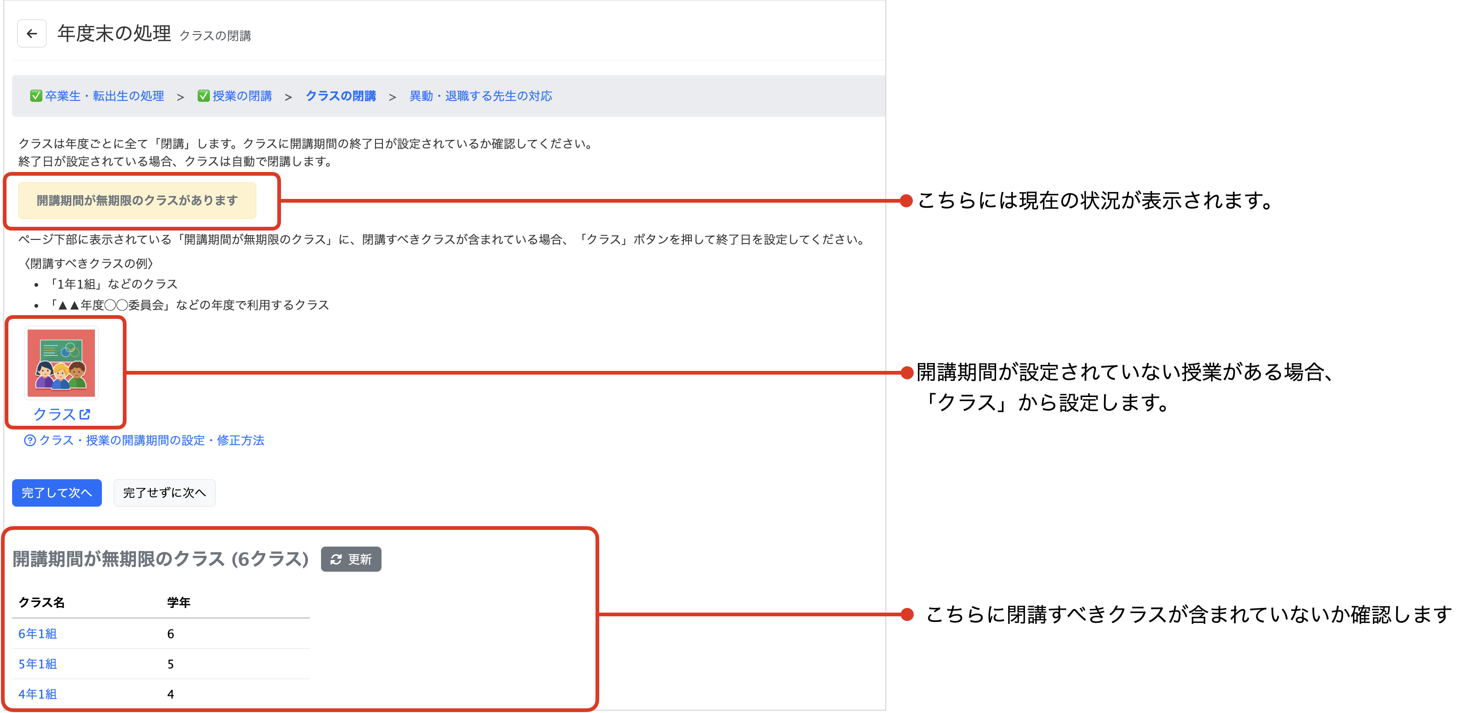Image resolution: width=1459 pixels, height=713 pixels.
Task: Select the クラスの閉講 breadcrumb step
Action: [341, 96]
